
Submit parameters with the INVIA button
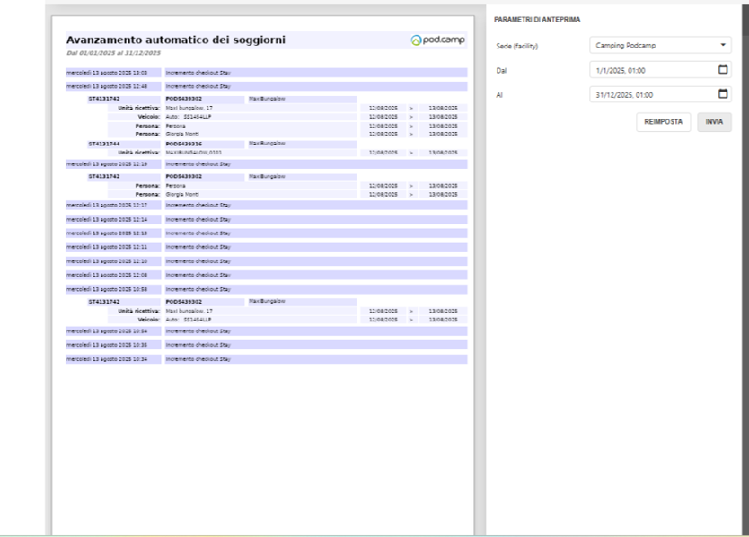click(714, 122)
